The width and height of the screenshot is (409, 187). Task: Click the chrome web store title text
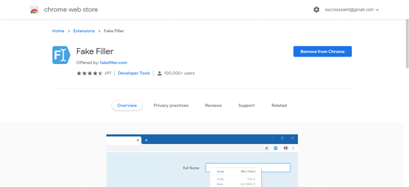(71, 10)
